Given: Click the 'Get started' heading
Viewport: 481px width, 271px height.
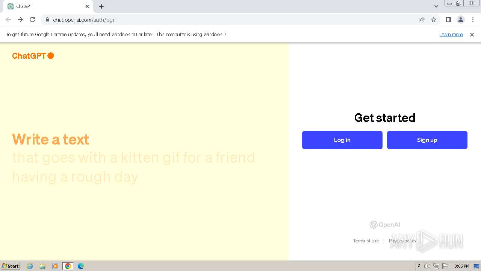Looking at the screenshot, I should 385,118.
